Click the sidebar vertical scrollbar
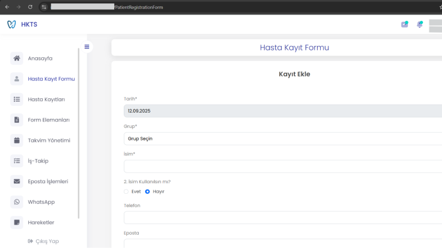442x248 pixels. pyautogui.click(x=79, y=133)
